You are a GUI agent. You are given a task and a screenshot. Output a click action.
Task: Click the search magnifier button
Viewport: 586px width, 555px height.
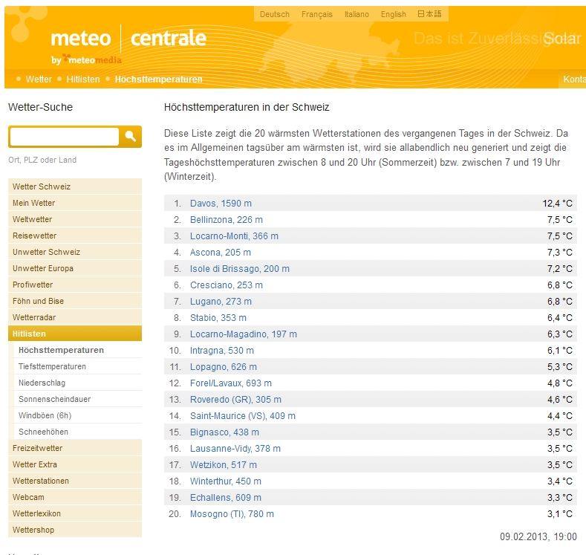130,136
